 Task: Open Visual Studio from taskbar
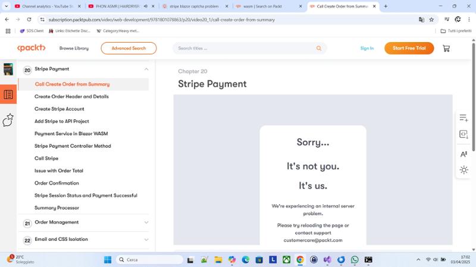[x=327, y=260]
